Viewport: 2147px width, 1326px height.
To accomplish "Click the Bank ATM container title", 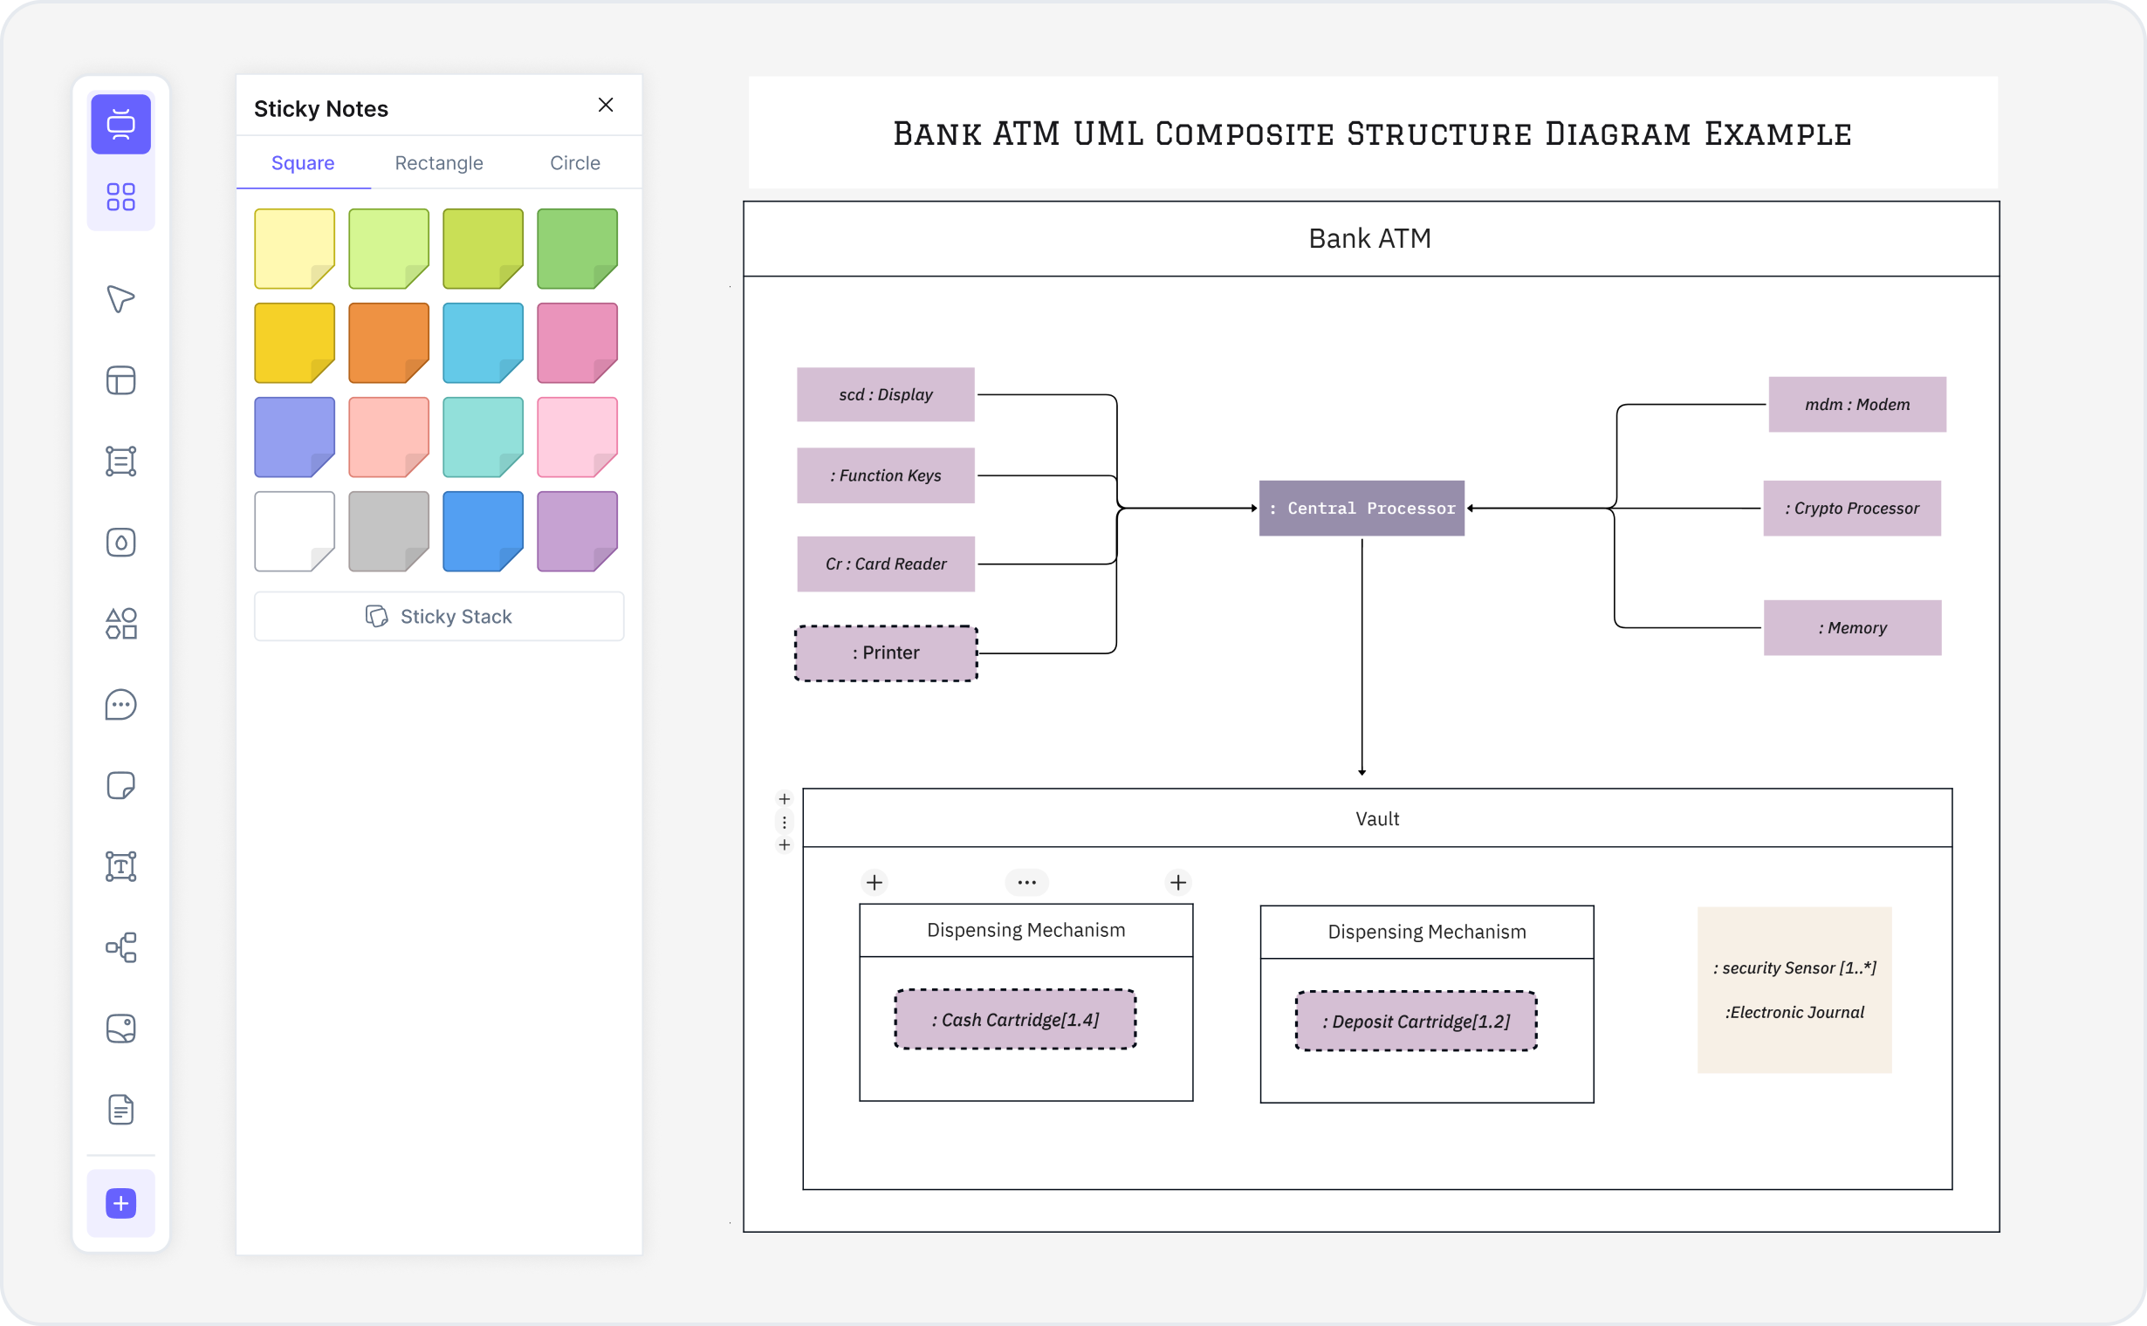I will pyautogui.click(x=1369, y=238).
